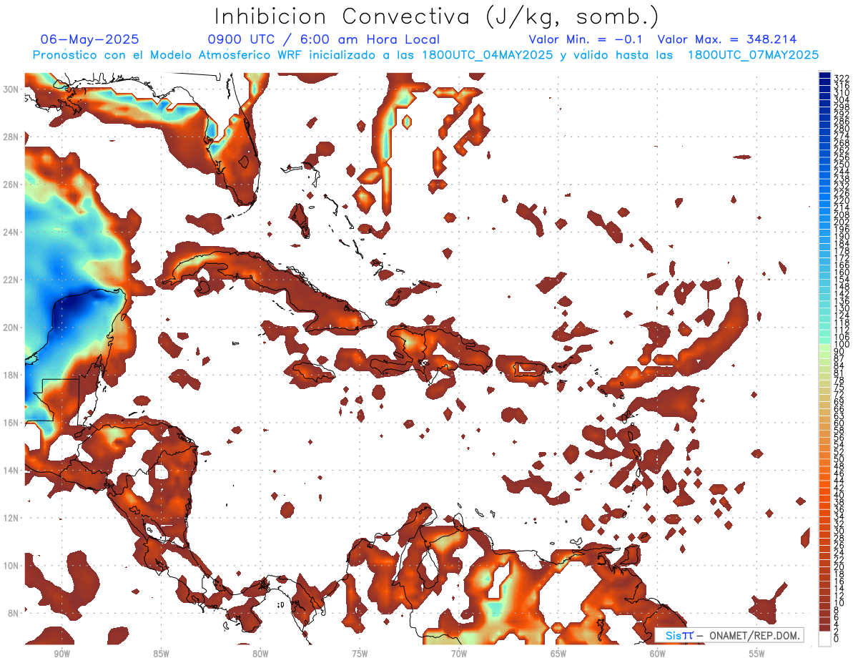Click the 'SisTT – ONAMET/REP.DOM.' label box
Viewport: 858px width, 663px height.
point(729,635)
